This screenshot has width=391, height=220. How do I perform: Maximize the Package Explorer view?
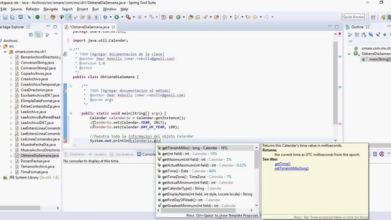[55, 26]
